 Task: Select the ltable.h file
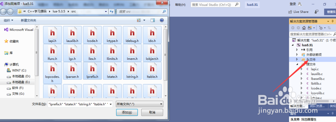[x=152, y=71]
